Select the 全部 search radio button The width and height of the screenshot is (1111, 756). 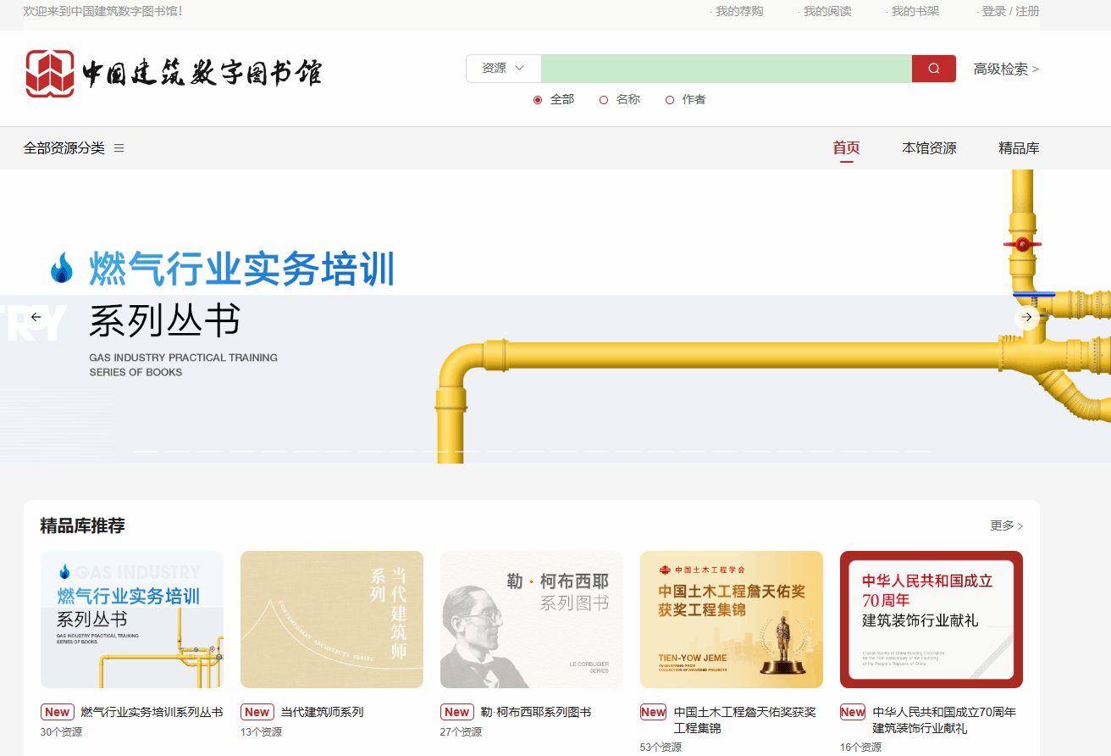538,100
